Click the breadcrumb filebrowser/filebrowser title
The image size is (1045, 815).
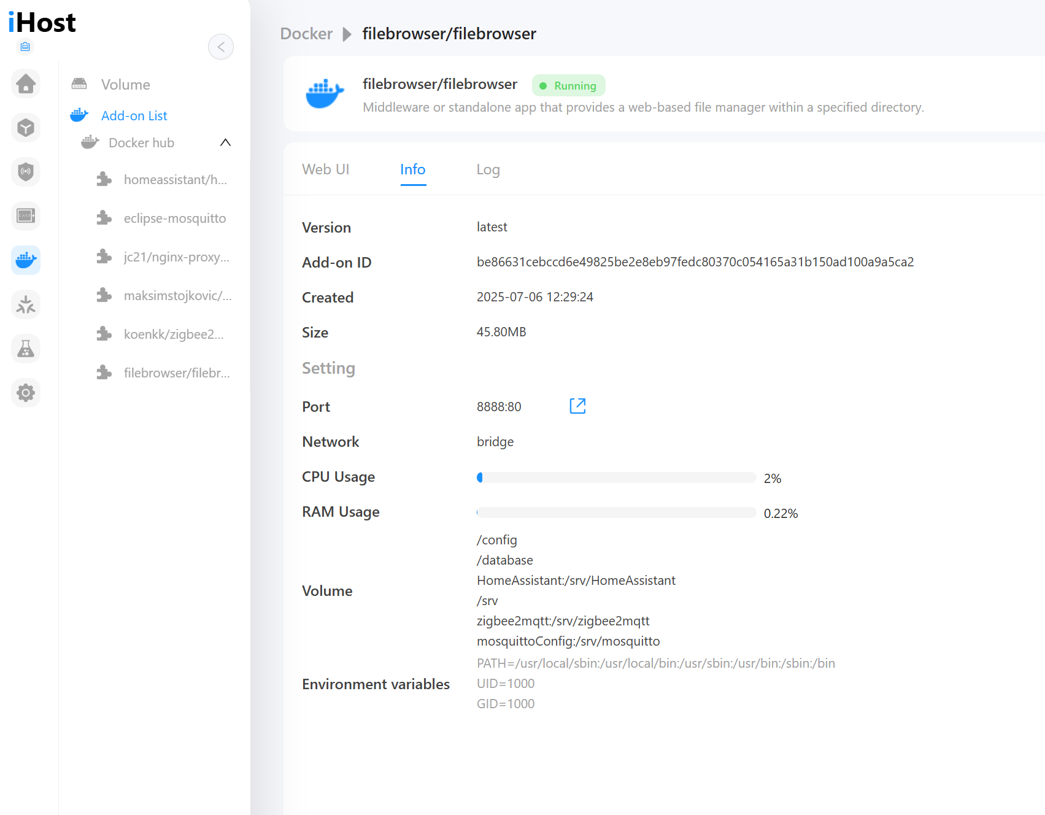coord(449,34)
